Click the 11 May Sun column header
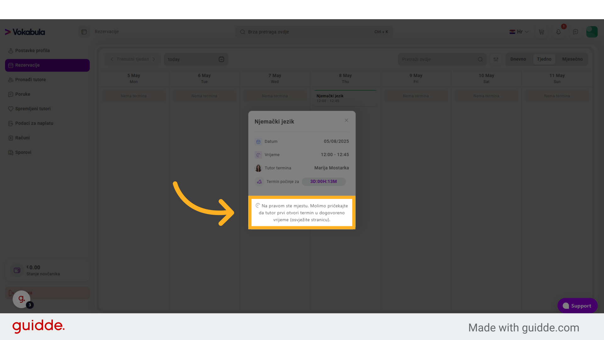 [557, 78]
